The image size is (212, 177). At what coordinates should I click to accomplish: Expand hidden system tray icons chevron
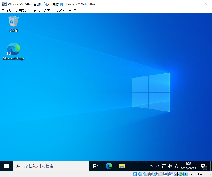(151, 166)
